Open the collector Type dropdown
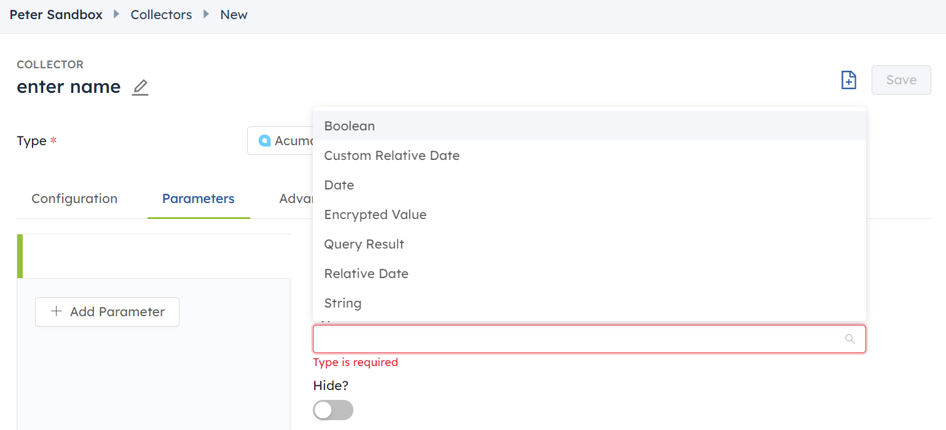 (280, 141)
